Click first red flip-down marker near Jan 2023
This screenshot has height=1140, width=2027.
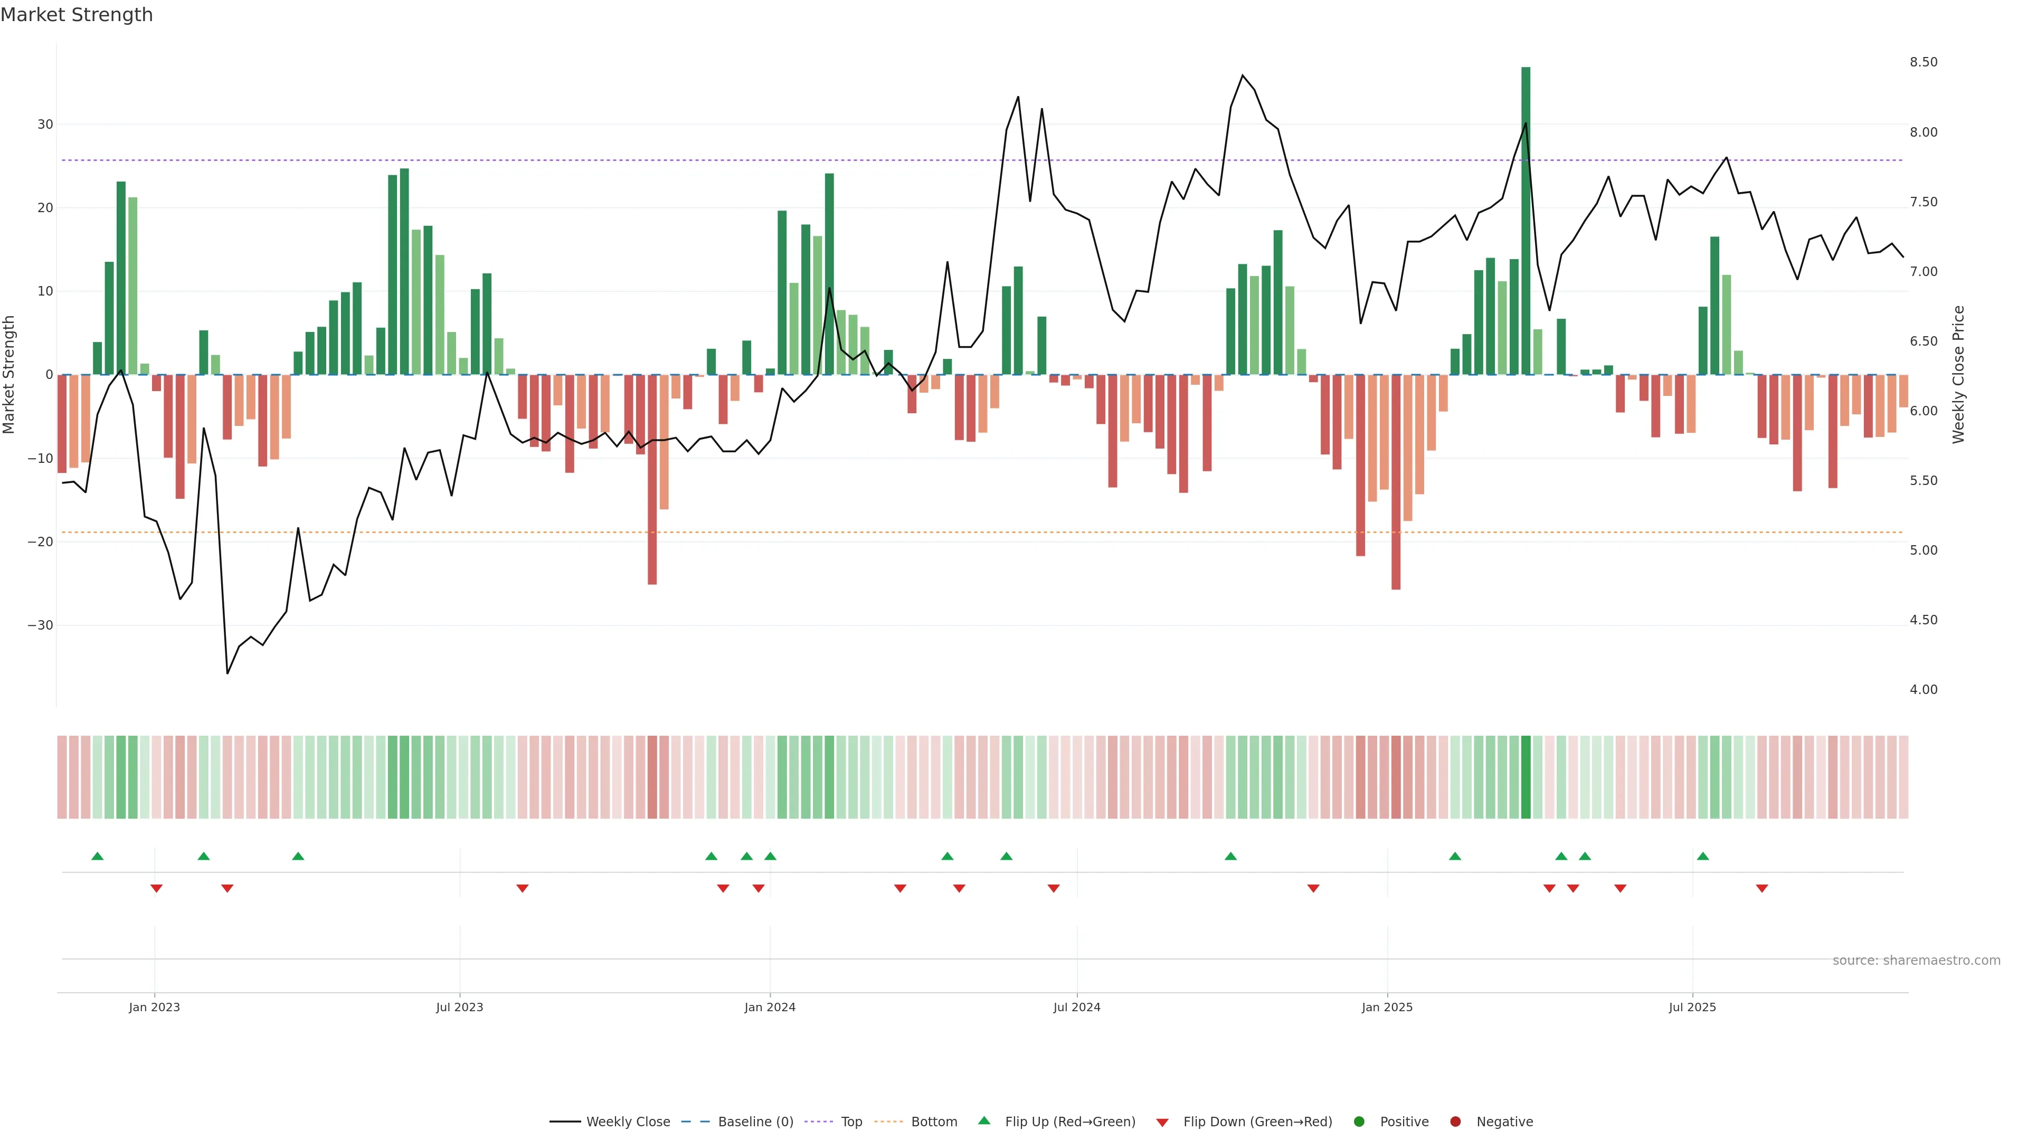(157, 888)
